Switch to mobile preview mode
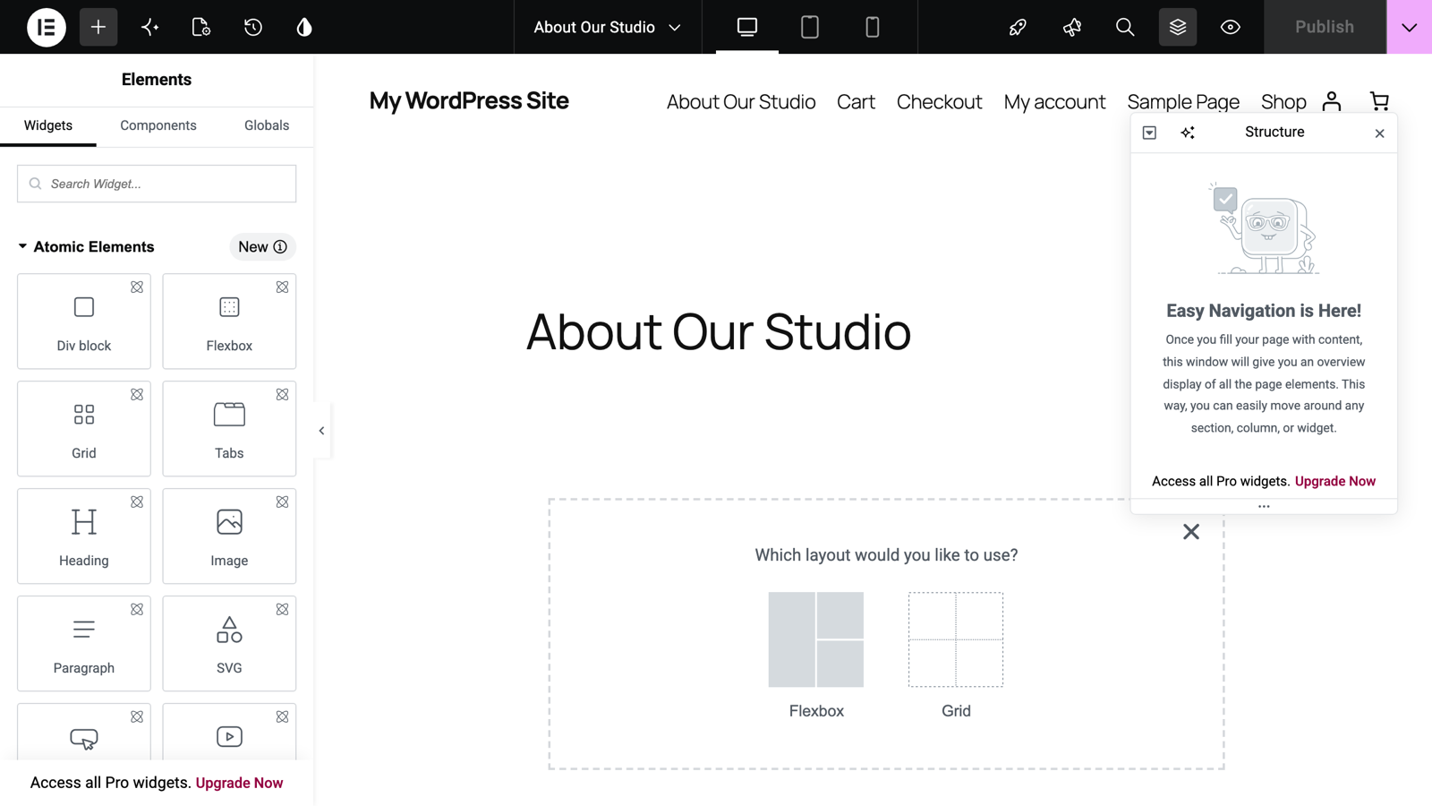This screenshot has width=1432, height=806. pos(873,27)
